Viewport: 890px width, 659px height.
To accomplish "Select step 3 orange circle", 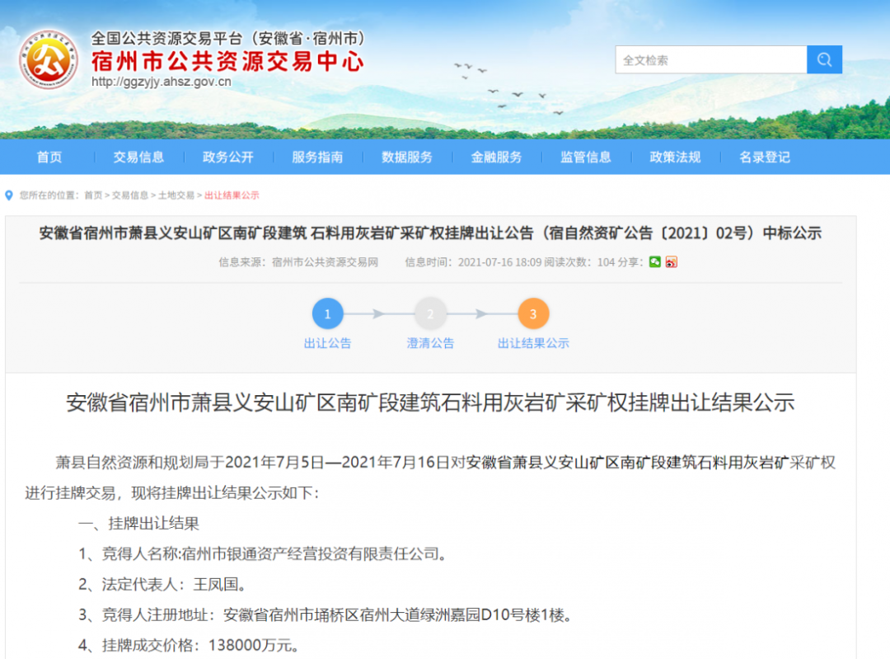I will [x=533, y=314].
